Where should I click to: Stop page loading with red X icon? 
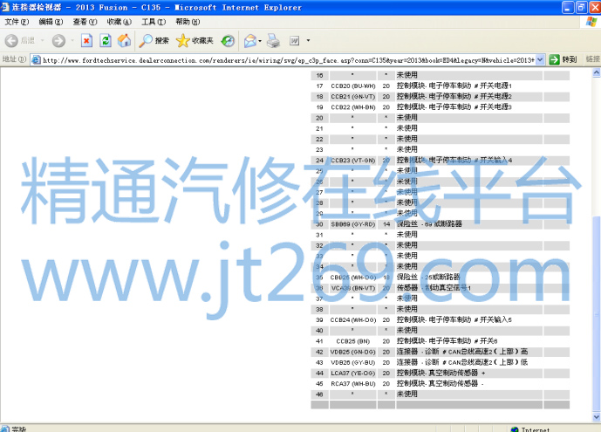(86, 40)
